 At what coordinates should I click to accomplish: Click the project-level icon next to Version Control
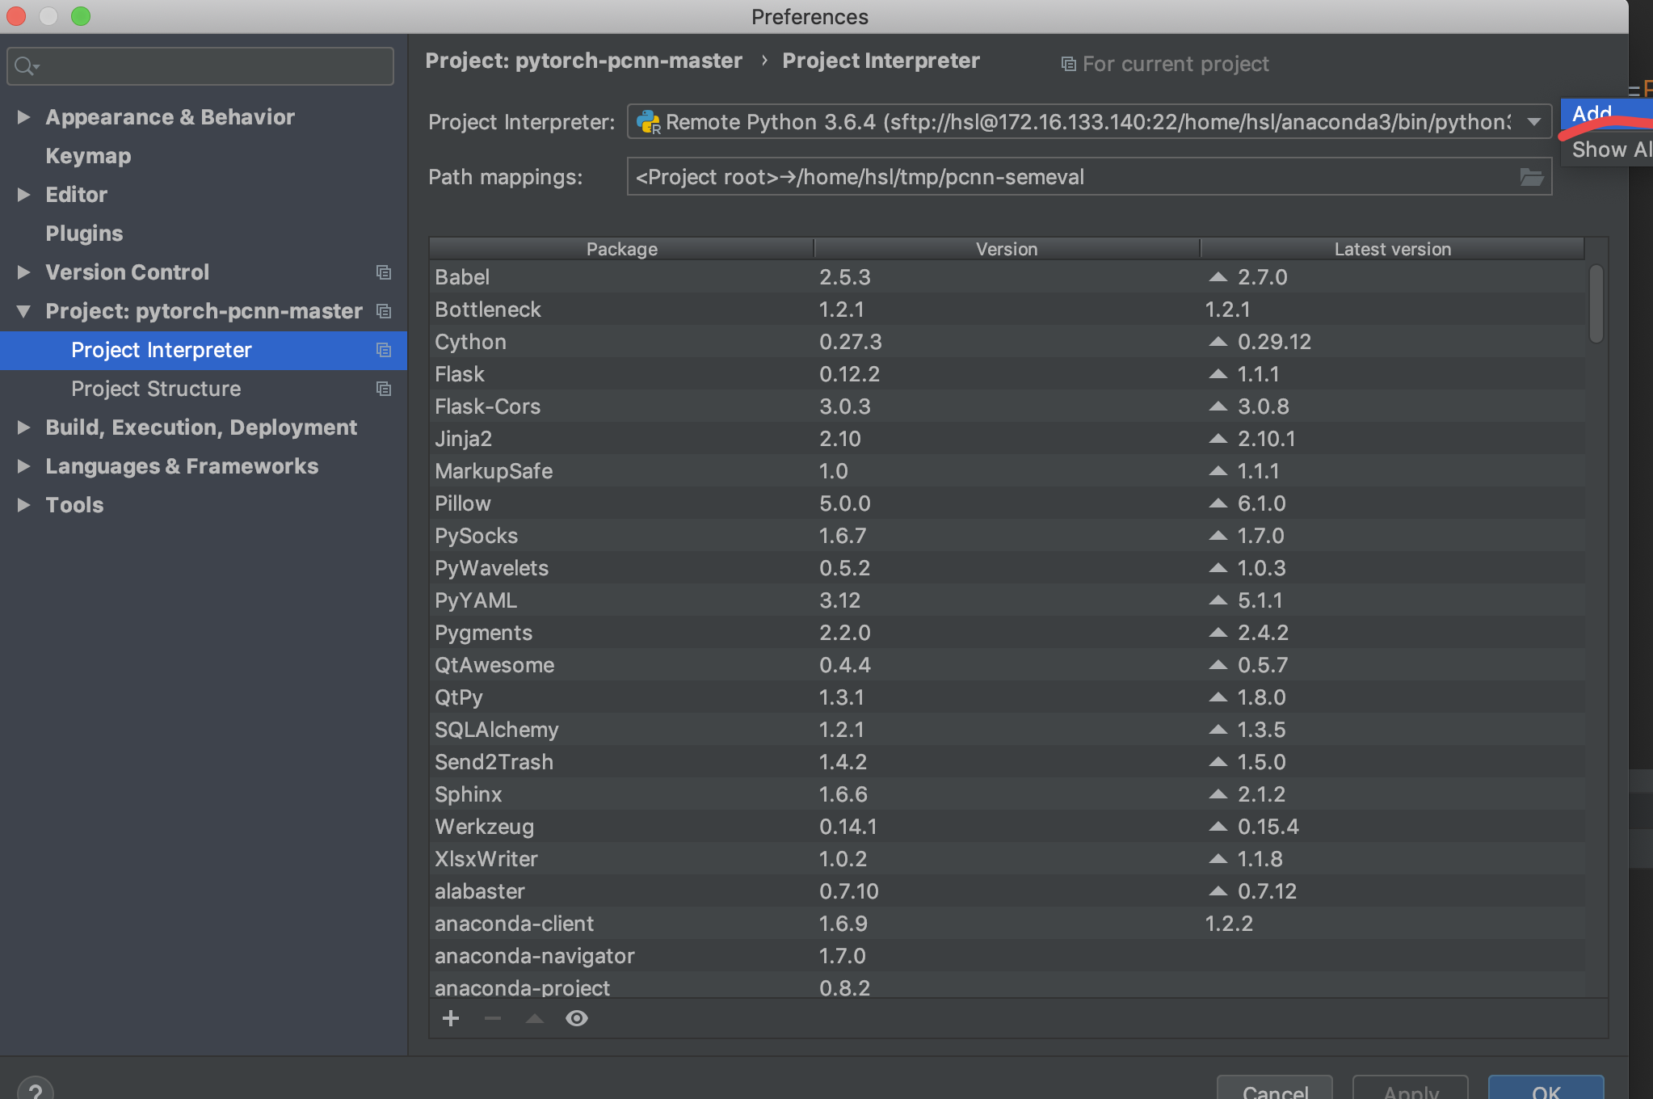tap(384, 272)
